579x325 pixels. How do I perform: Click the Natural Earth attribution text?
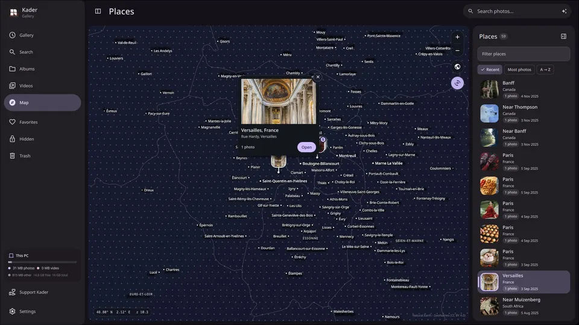pyautogui.click(x=438, y=315)
